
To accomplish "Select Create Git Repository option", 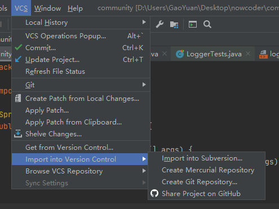I will coord(200,182).
